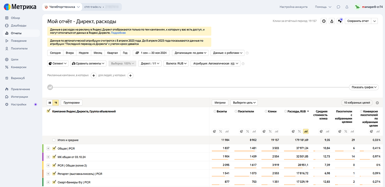Screen dimensions: 385x187
Task: Uncheck the Общая | РСЯ campaign checkbox
Action: point(54,149)
